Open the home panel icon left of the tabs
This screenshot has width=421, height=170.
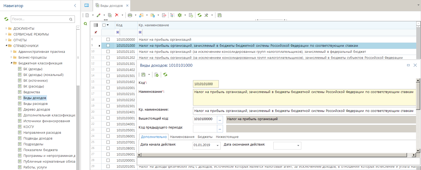(86, 5)
